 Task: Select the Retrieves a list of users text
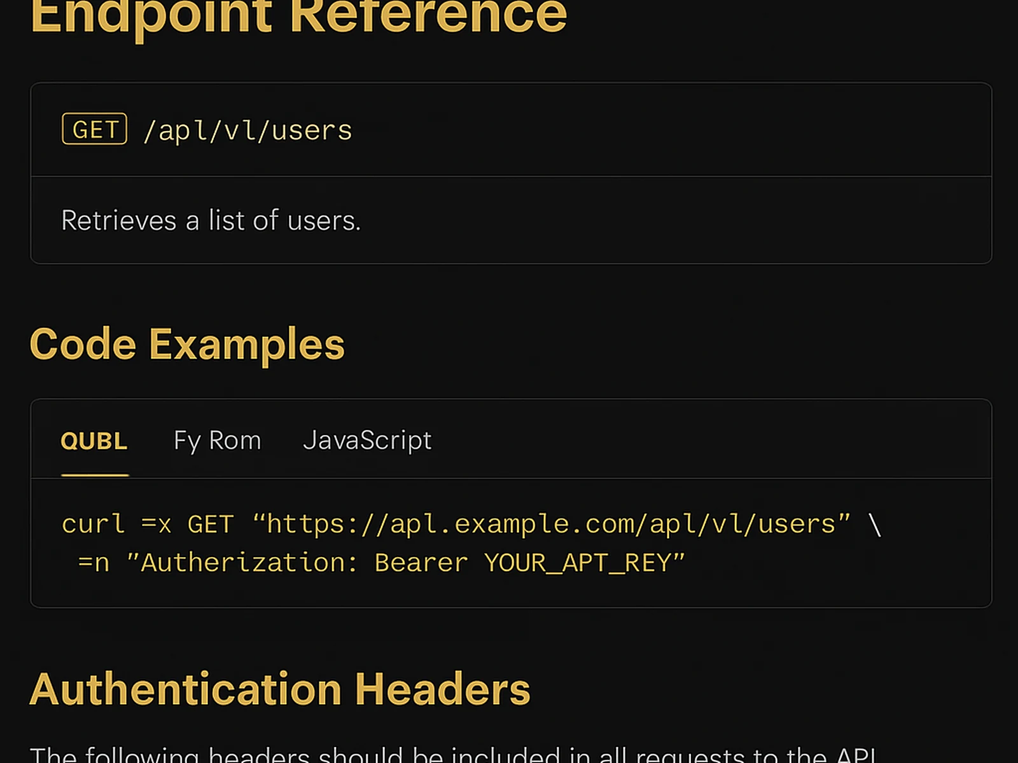[211, 220]
